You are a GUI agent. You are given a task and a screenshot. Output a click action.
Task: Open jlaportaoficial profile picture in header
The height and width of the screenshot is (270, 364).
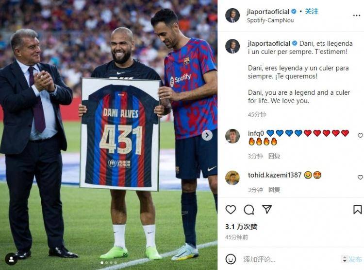(232, 16)
